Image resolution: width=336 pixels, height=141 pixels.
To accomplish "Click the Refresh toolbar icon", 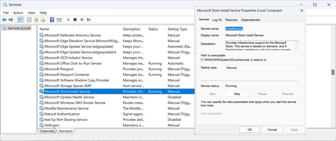I will coord(36,20).
